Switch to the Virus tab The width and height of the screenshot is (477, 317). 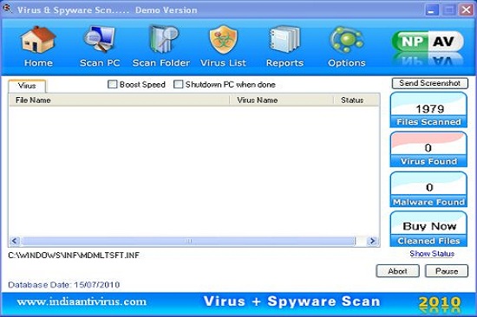coord(27,86)
